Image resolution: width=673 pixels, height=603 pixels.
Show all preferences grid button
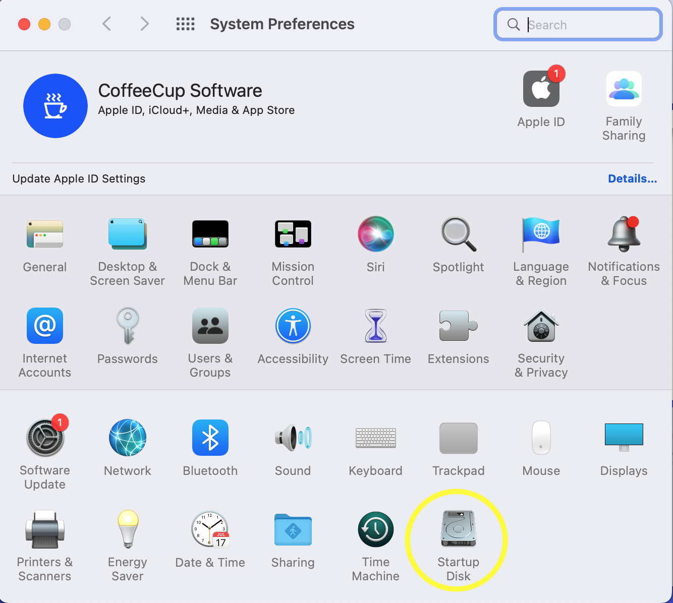click(x=185, y=24)
